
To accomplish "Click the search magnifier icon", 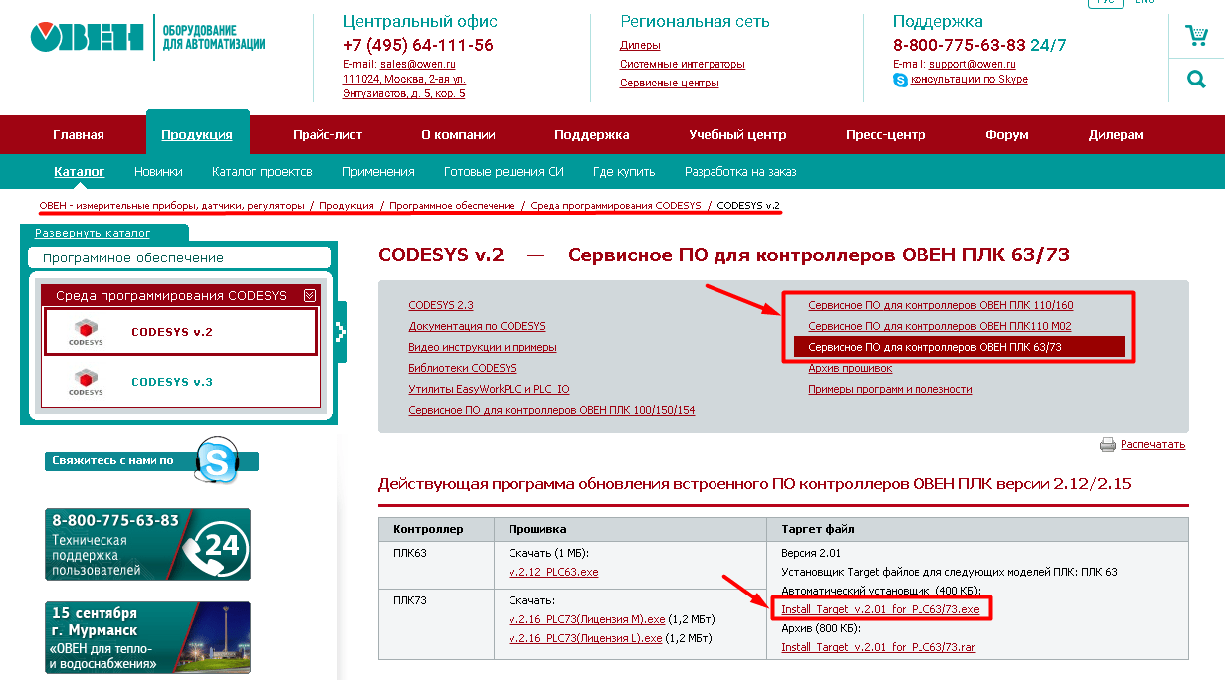I will click(x=1196, y=78).
